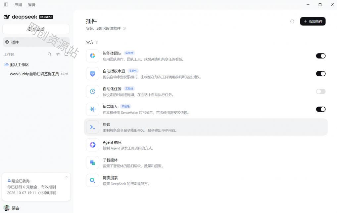Image resolution: width=337 pixels, height=213 pixels.
Task: Minimize the application window
Action: pyautogui.click(x=308, y=5)
